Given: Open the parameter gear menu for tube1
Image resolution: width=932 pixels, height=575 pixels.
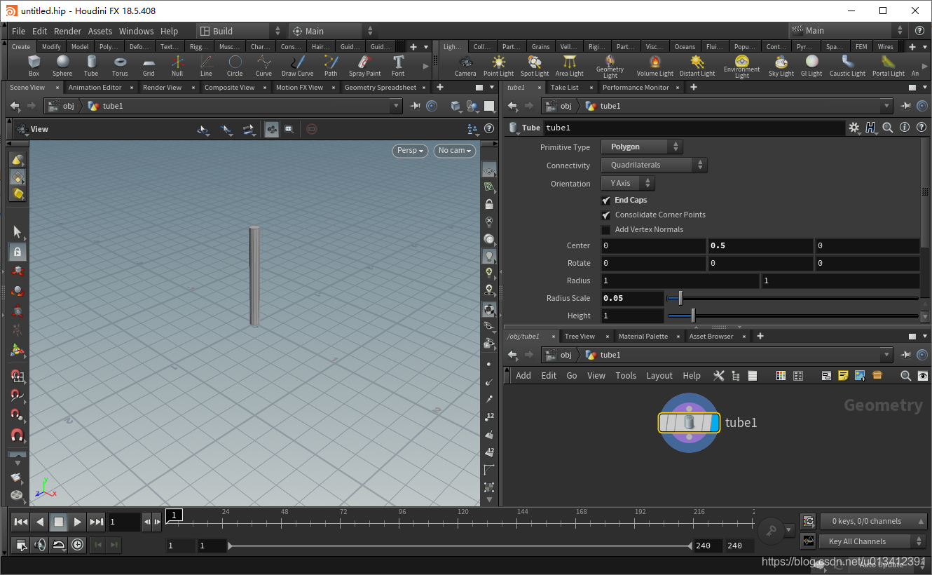Looking at the screenshot, I should coord(854,128).
